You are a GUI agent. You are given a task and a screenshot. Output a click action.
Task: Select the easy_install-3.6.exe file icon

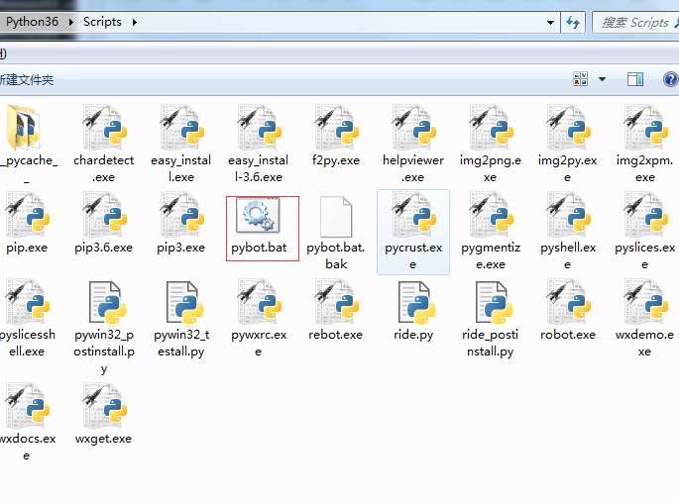coord(259,126)
